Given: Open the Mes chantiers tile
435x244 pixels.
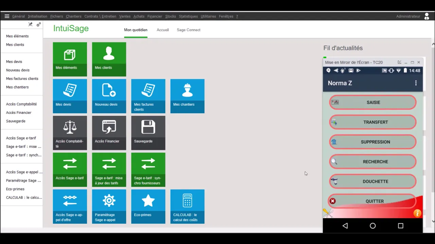Looking at the screenshot, I should (x=187, y=96).
